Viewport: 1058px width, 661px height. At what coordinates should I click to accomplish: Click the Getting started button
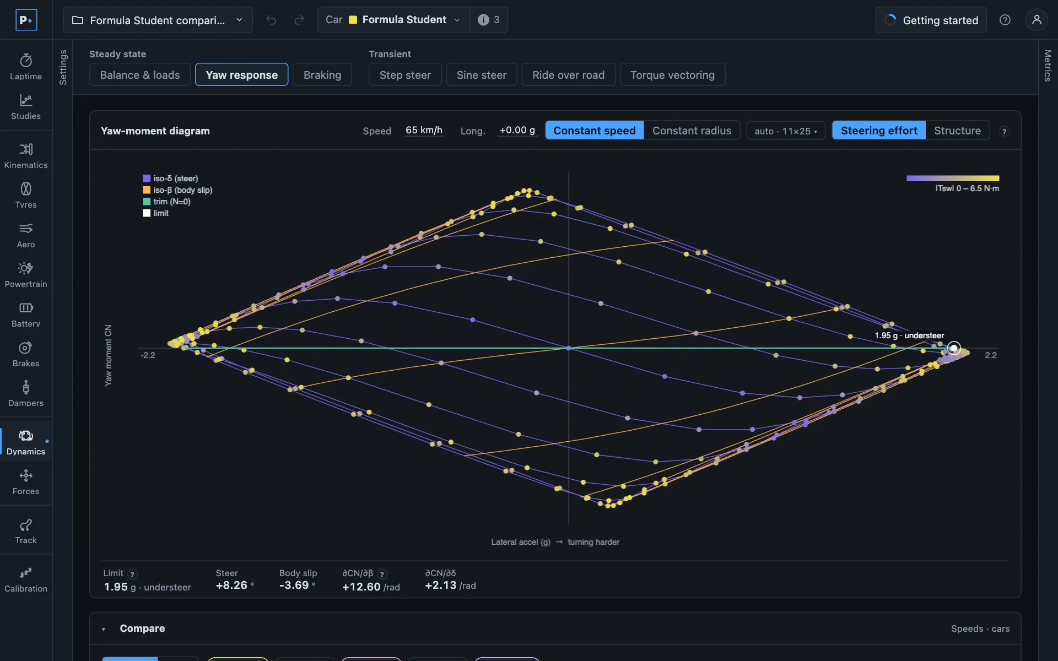[931, 20]
